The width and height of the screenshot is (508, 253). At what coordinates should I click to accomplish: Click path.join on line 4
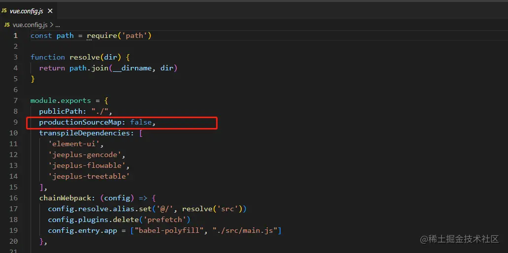coord(89,68)
